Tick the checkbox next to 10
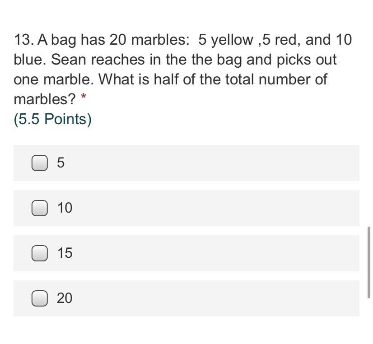Screen dimensions: 373x344 pyautogui.click(x=39, y=208)
